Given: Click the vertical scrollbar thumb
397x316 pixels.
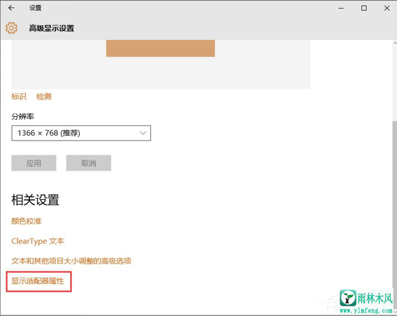Looking at the screenshot, I should click(395, 215).
